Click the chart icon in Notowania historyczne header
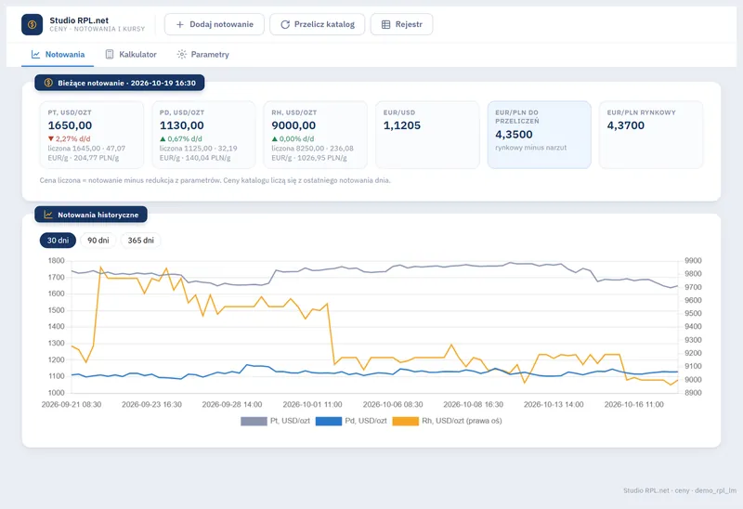Screen dimensions: 743x509 48,215
